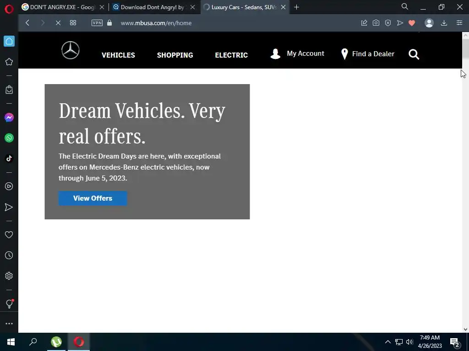Open the Easy Setup sliders menu
This screenshot has height=351, width=469.
(x=459, y=23)
